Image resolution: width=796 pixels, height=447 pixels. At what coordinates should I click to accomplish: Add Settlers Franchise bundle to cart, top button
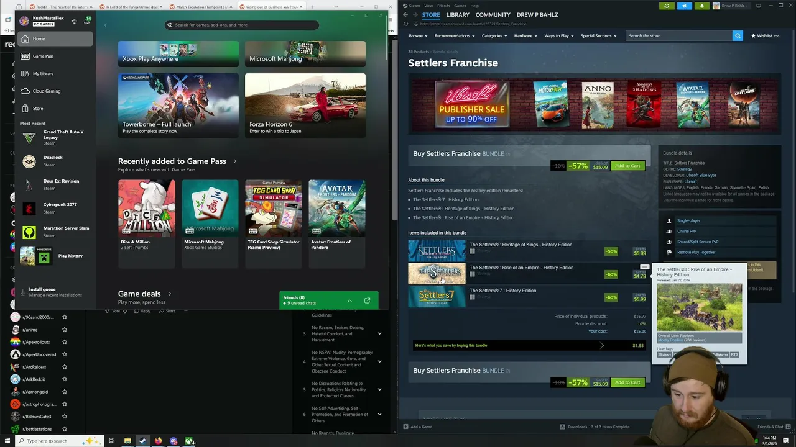point(627,166)
